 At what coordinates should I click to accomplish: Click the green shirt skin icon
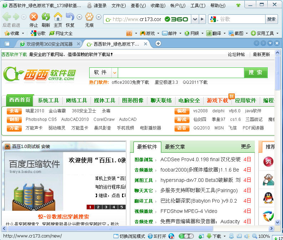[238, 5]
